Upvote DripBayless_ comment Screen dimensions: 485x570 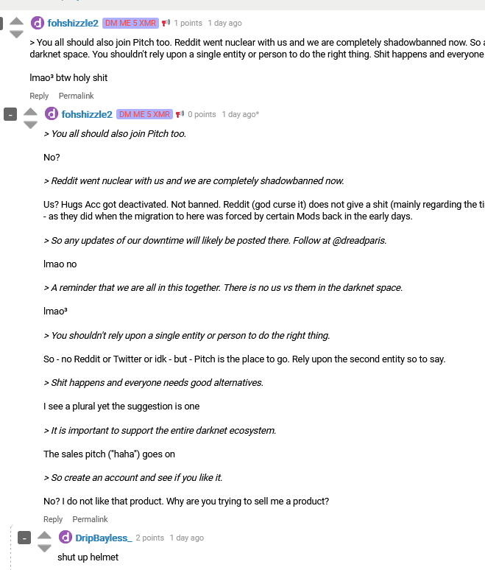[44, 535]
